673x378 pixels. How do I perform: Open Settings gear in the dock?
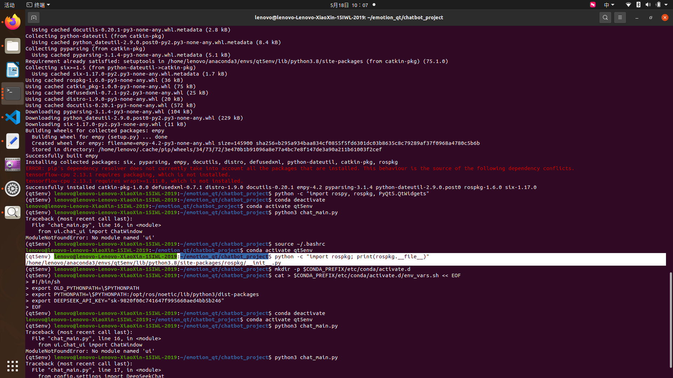coord(13,189)
